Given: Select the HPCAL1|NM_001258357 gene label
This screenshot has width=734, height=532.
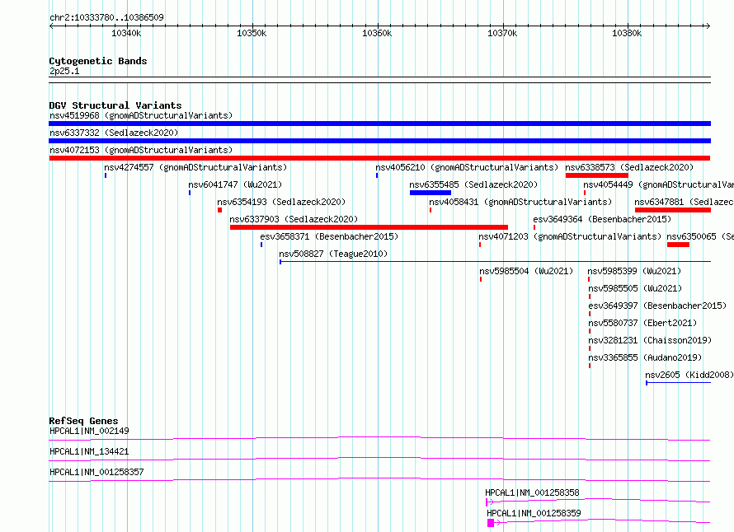Looking at the screenshot, I should point(96,472).
